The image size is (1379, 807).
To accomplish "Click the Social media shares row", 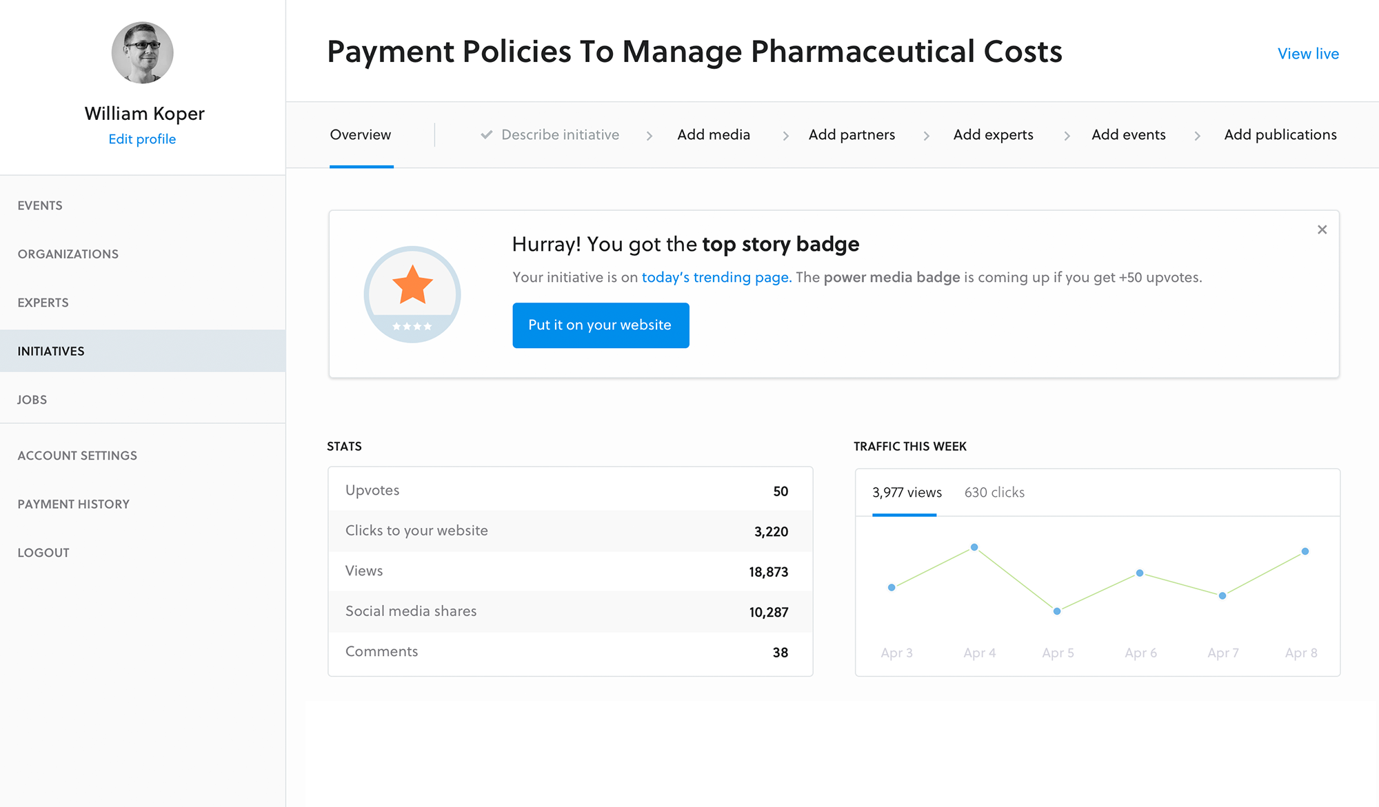I will (570, 611).
